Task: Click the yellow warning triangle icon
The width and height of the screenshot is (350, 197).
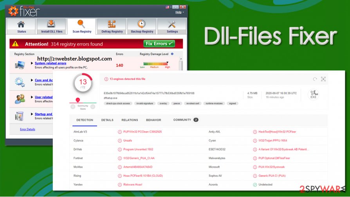Action: point(15,44)
